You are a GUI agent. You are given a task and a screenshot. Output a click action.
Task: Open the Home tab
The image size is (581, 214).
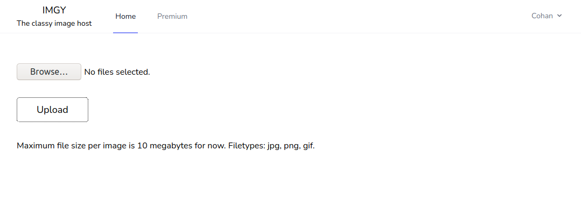tap(125, 16)
